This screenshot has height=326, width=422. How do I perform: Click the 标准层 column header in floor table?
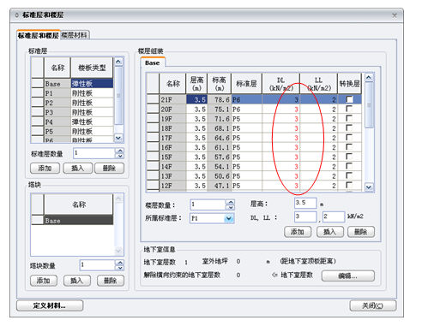[246, 84]
